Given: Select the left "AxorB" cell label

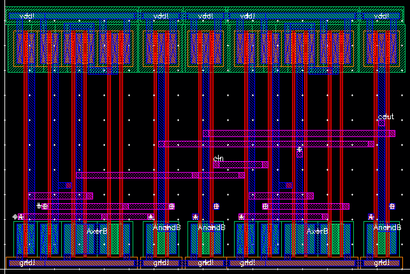Looking at the screenshot, I should 97,231.
